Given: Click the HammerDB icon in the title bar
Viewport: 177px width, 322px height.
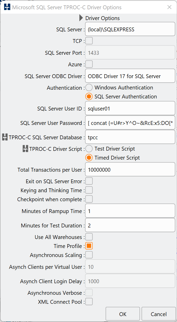Looking at the screenshot, I should [7, 7].
